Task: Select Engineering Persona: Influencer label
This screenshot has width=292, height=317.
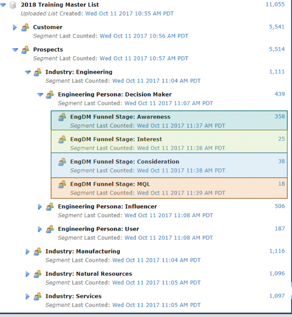Action: point(107,206)
